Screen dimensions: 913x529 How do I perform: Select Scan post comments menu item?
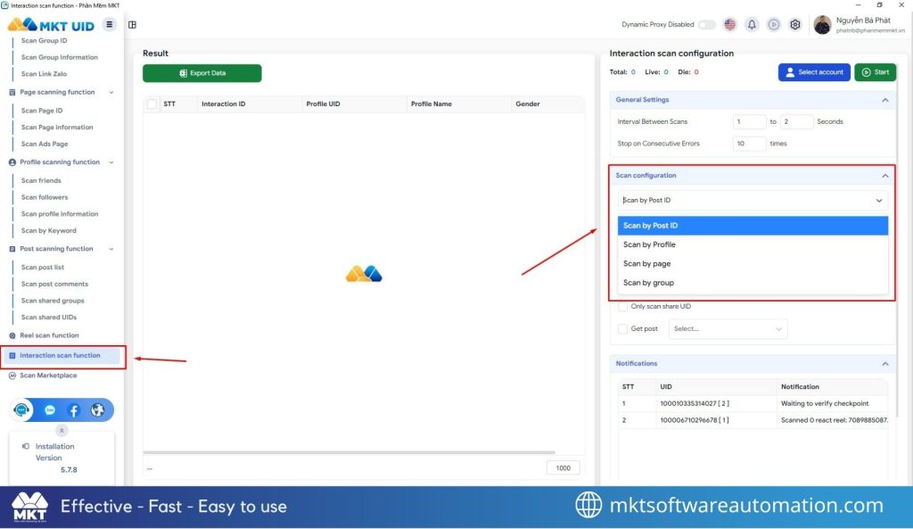coord(54,284)
